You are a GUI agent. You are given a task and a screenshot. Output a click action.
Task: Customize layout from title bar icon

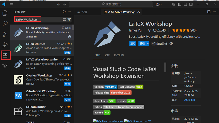point(174,4)
